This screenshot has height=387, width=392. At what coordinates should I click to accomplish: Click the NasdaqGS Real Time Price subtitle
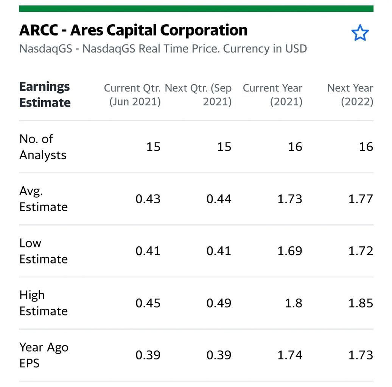(163, 48)
